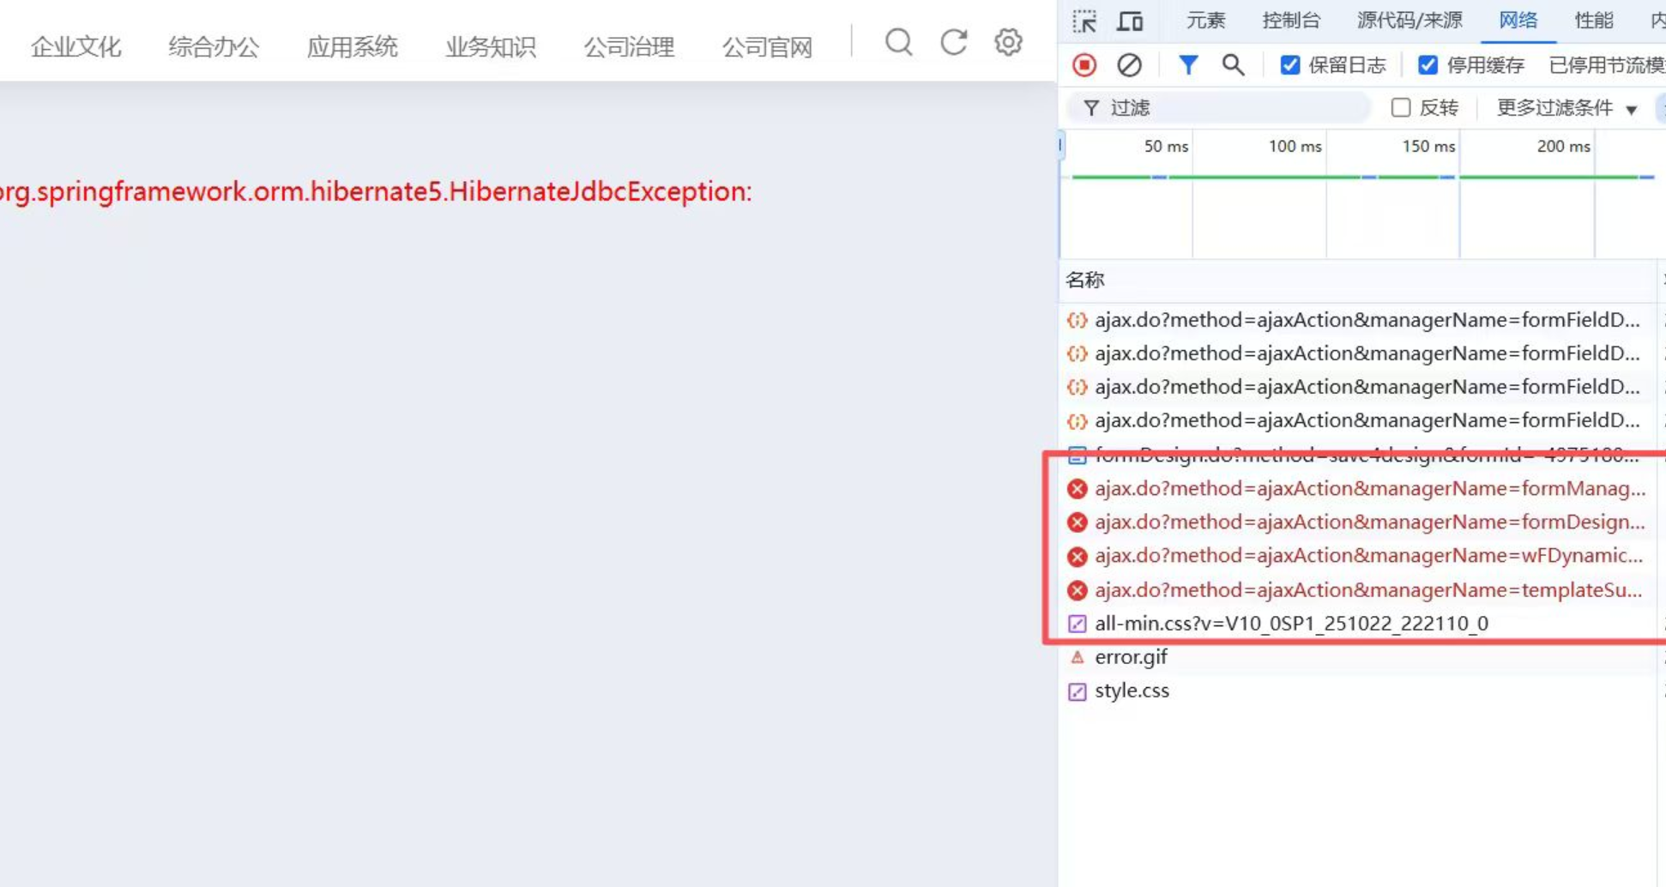Select the error.gif request row
Screen dimensions: 1666x887
point(1359,657)
